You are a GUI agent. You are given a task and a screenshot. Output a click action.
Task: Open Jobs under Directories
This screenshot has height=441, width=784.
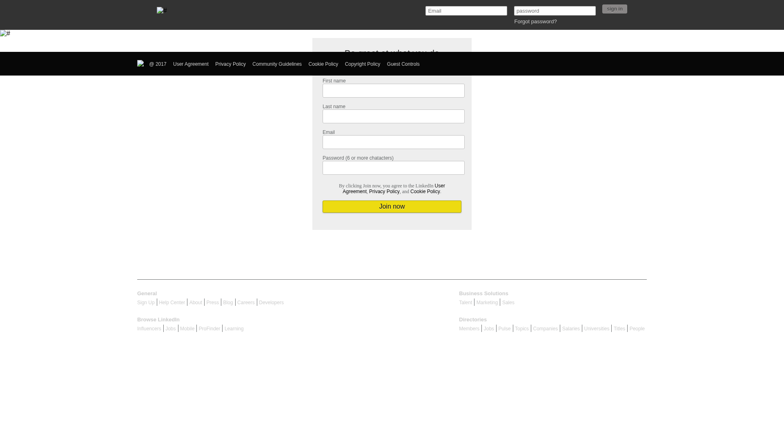coord(489,329)
